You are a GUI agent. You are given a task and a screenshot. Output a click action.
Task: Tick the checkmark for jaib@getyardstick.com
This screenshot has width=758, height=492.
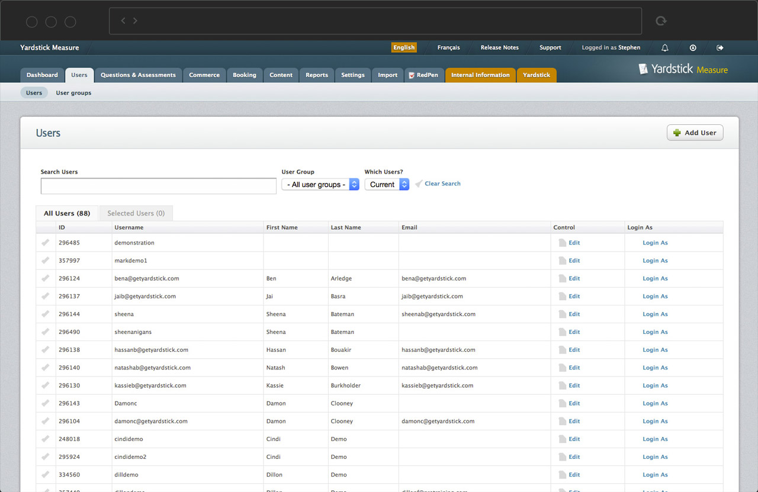pos(46,295)
